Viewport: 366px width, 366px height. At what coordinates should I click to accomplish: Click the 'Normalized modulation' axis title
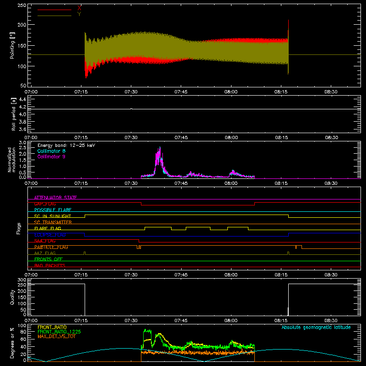[11, 160]
